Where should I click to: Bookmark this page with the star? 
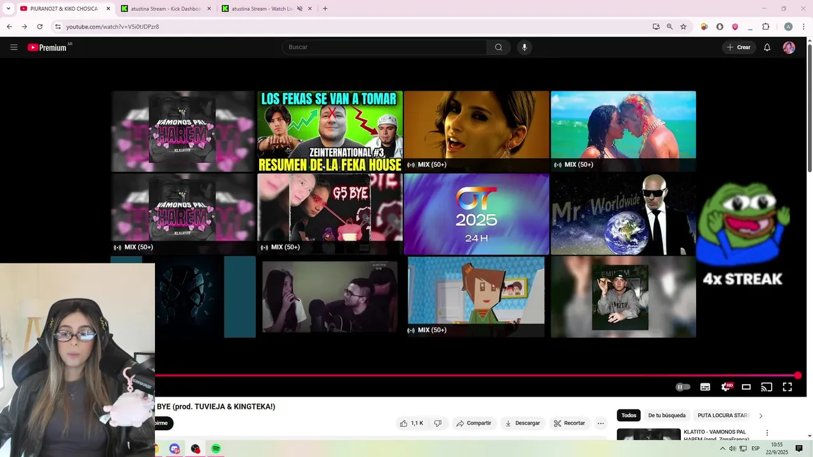683,27
